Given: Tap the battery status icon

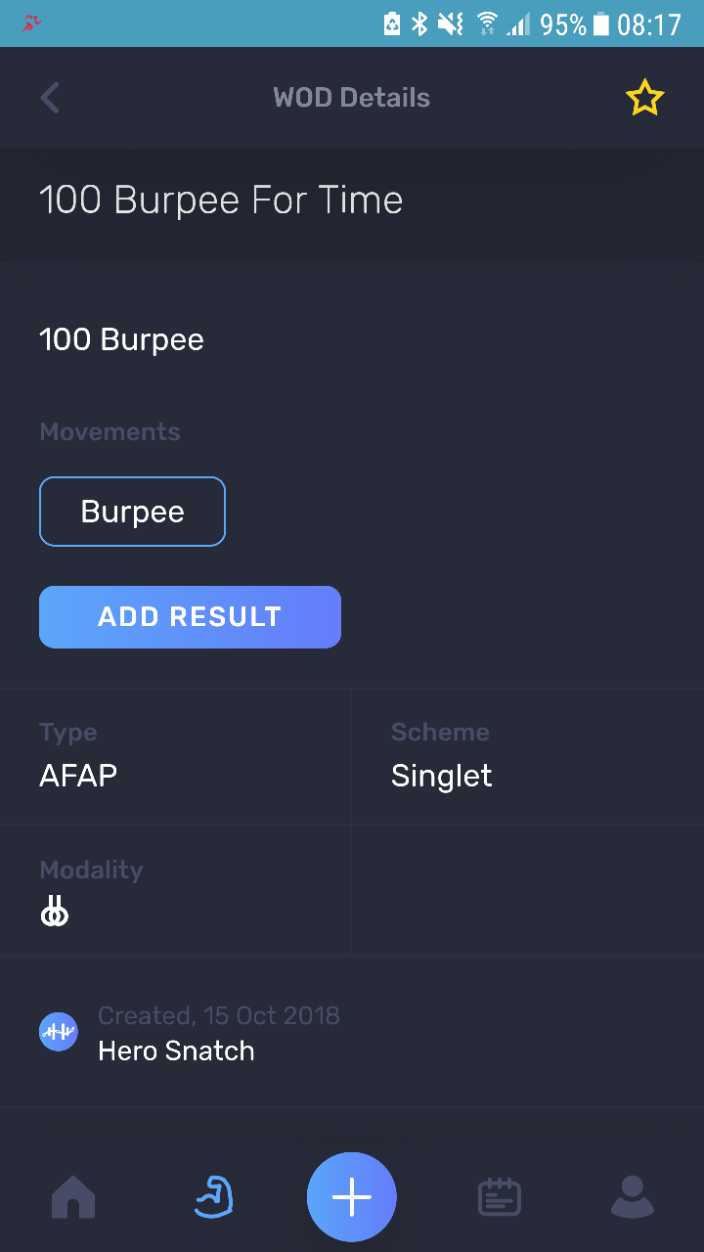Looking at the screenshot, I should click(600, 23).
